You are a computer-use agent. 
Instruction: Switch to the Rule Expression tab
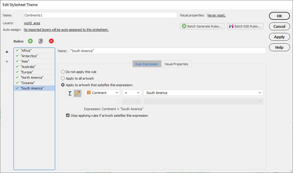click(x=147, y=64)
